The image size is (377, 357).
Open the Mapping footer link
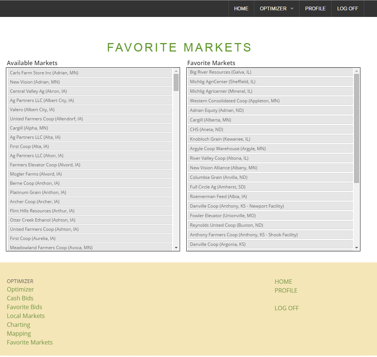(19, 334)
